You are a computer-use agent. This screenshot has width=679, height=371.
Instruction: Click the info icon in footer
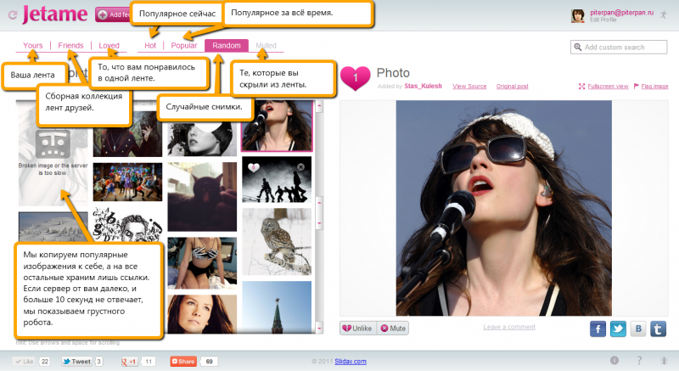[614, 360]
